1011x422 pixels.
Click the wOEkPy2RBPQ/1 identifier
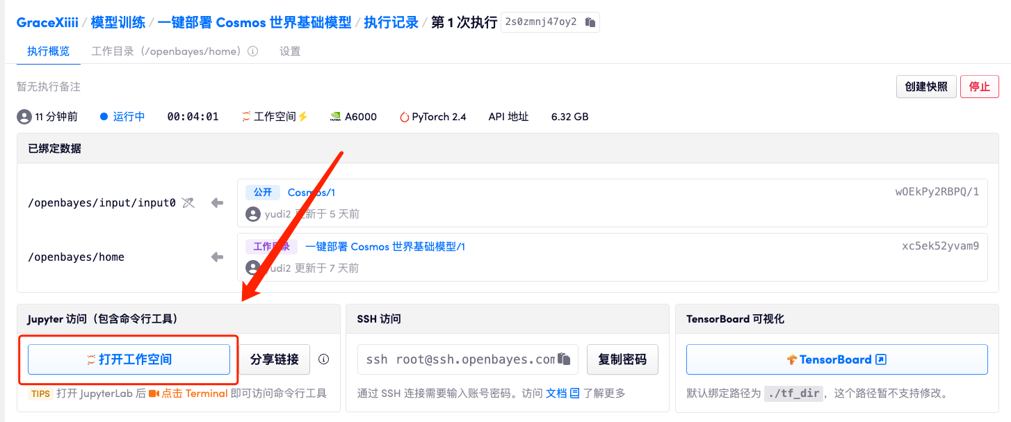pos(937,193)
